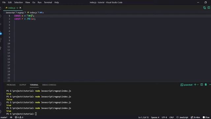
Task: Open the Terminal menu
Action: coord(48,2)
